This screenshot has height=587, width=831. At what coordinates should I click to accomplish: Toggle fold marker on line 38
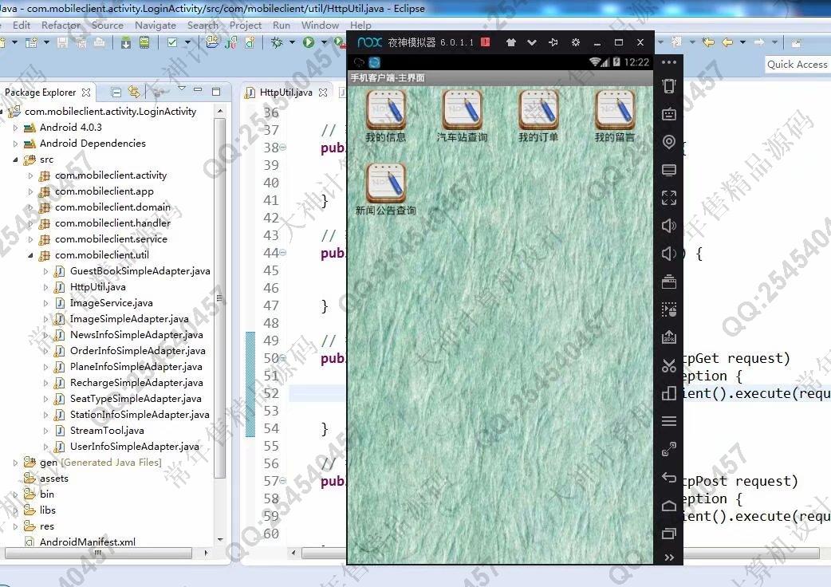pos(283,148)
